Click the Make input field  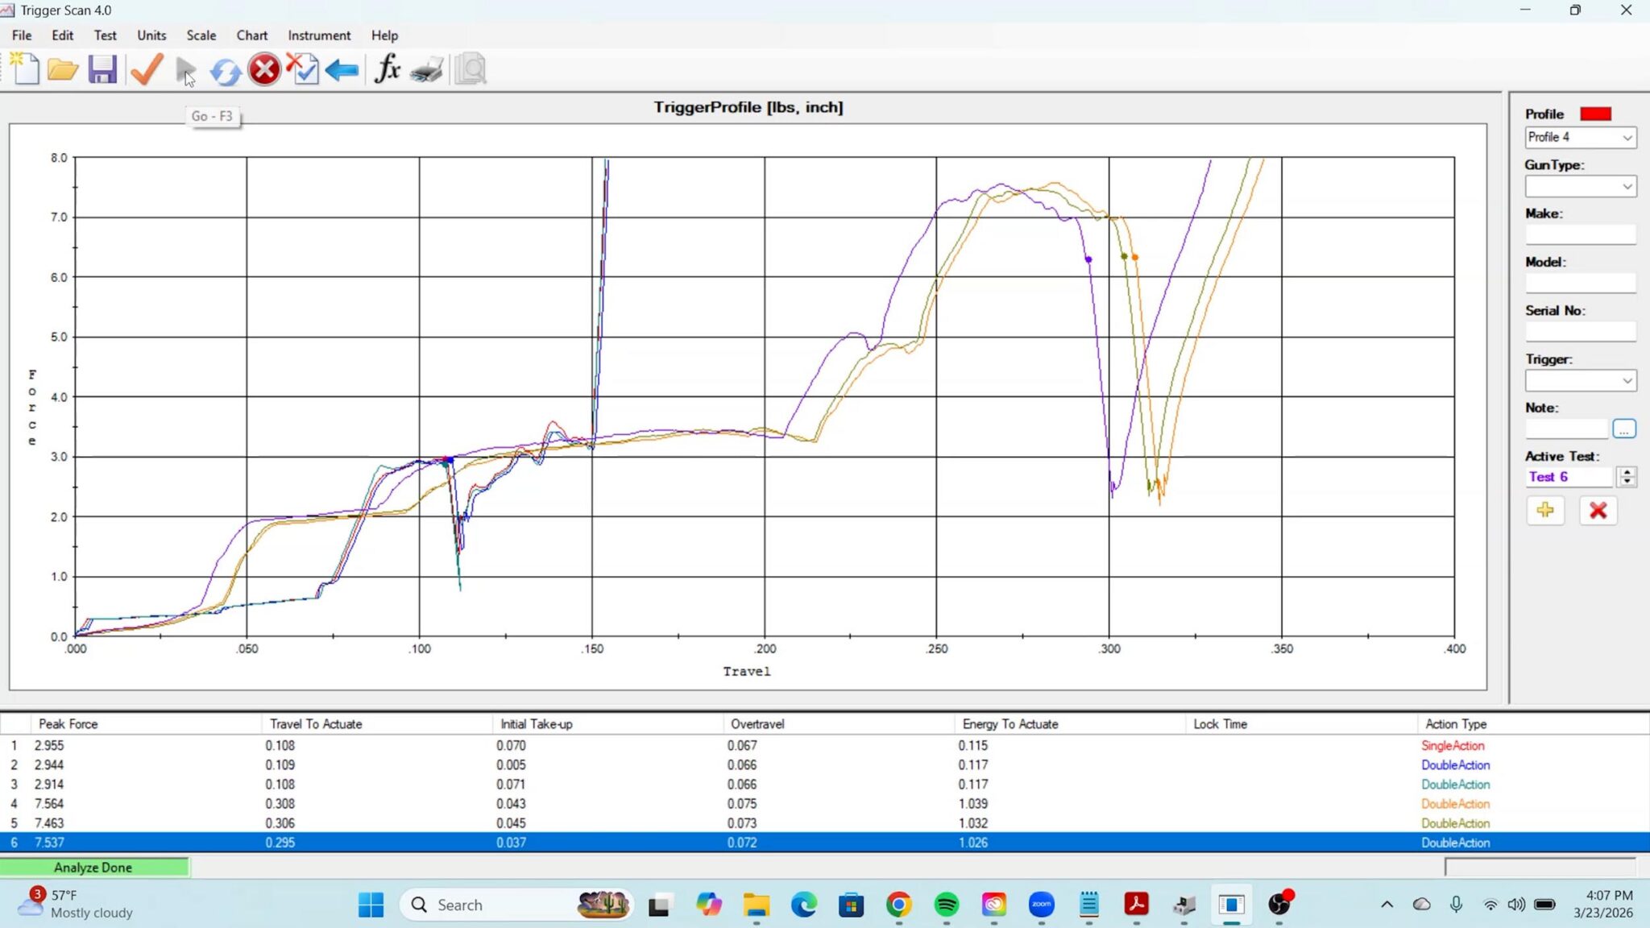[x=1581, y=235]
